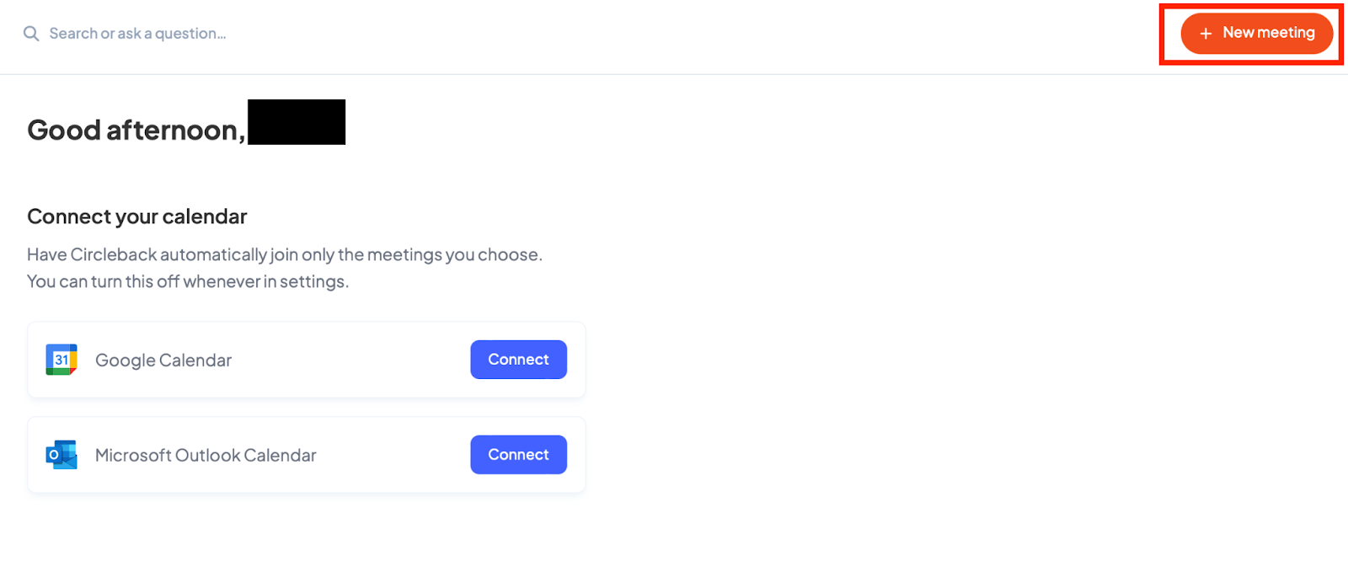Start a new meeting
1348x566 pixels.
(1256, 34)
